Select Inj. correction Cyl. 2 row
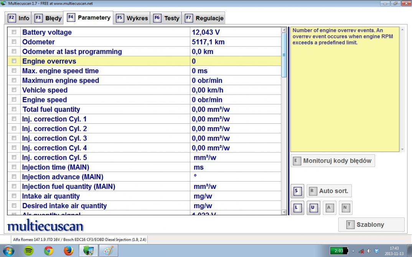The height and width of the screenshot is (257, 412). (144, 129)
